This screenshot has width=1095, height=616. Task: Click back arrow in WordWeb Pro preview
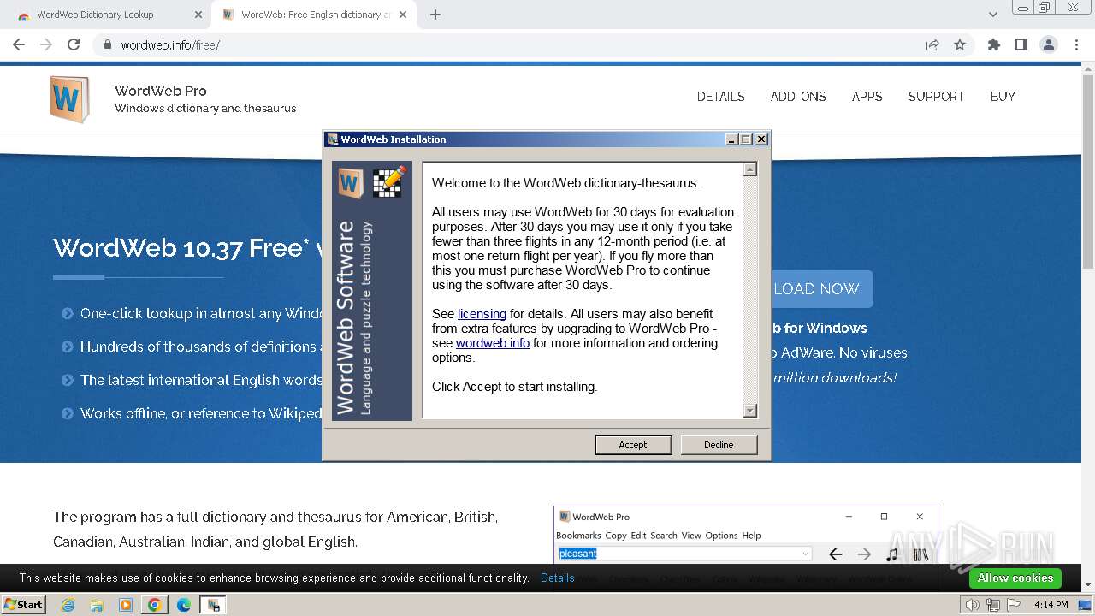point(836,554)
